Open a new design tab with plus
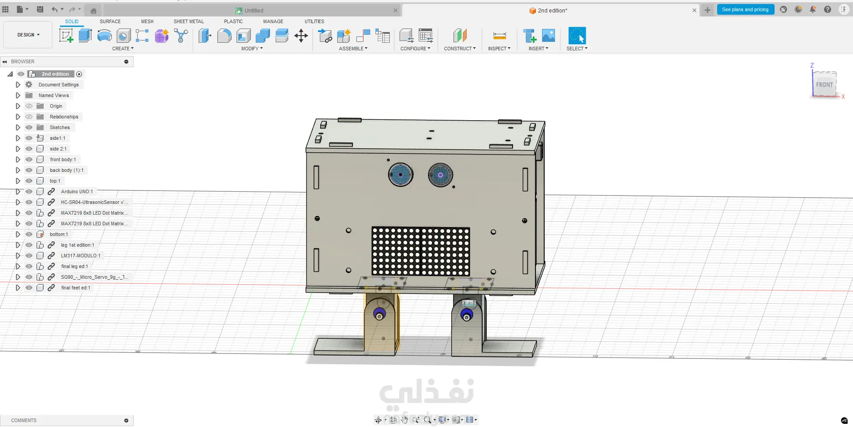853x427 pixels. [707, 10]
